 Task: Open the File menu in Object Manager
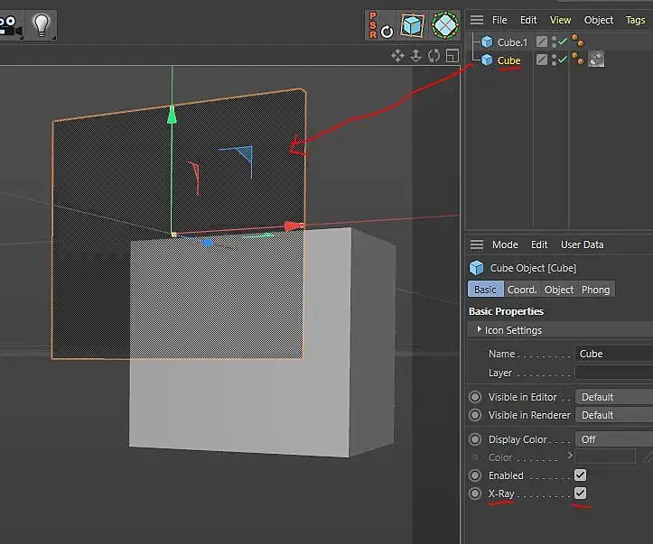[x=499, y=20]
